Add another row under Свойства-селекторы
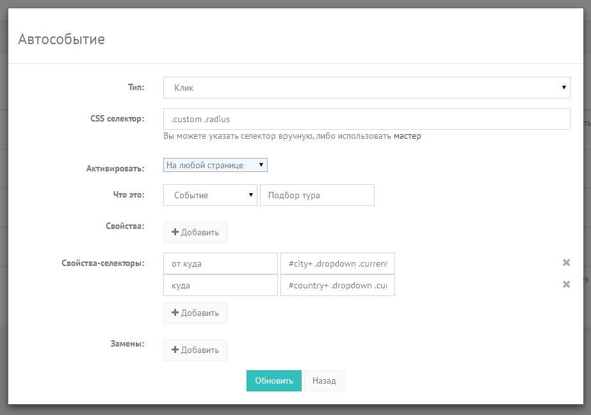 (x=195, y=313)
